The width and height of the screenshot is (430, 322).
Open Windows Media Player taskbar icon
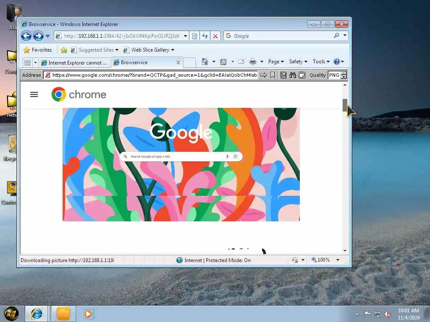point(89,314)
